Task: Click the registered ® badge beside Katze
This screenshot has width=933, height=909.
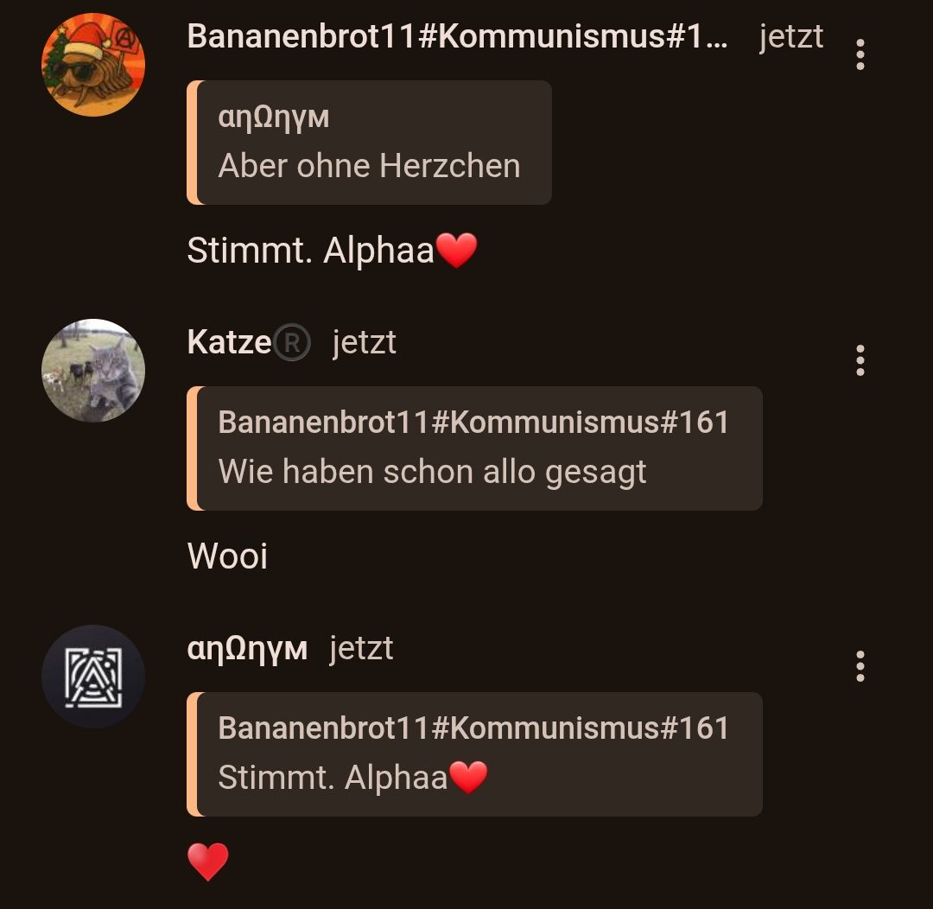Action: tap(292, 342)
